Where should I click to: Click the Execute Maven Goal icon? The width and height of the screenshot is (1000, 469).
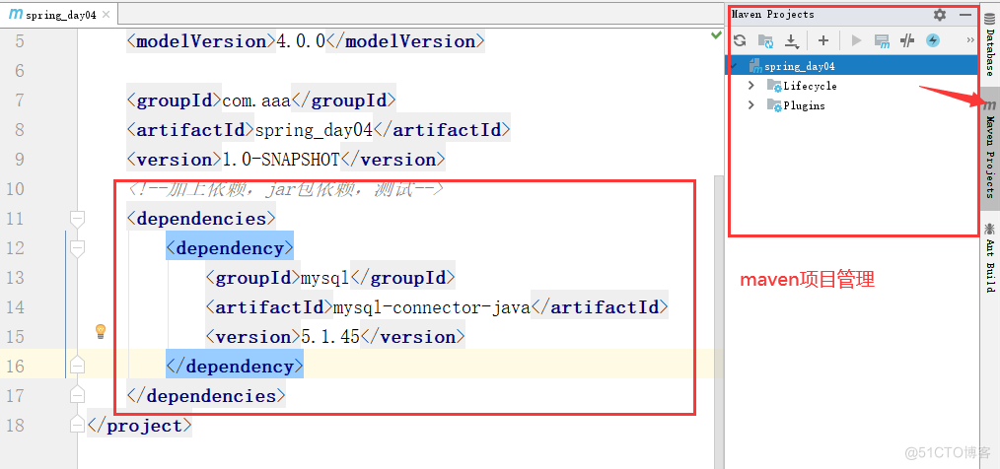882,40
